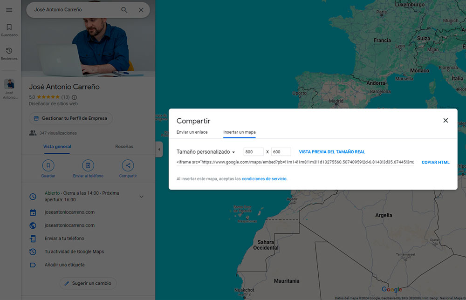Expand the opening hours section
This screenshot has height=300, width=466.
[x=141, y=196]
